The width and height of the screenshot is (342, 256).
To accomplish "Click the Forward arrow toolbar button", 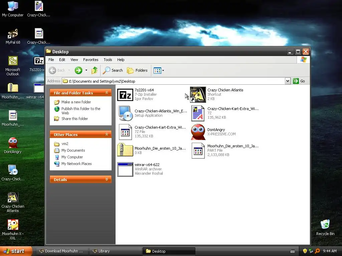I will tap(78, 70).
